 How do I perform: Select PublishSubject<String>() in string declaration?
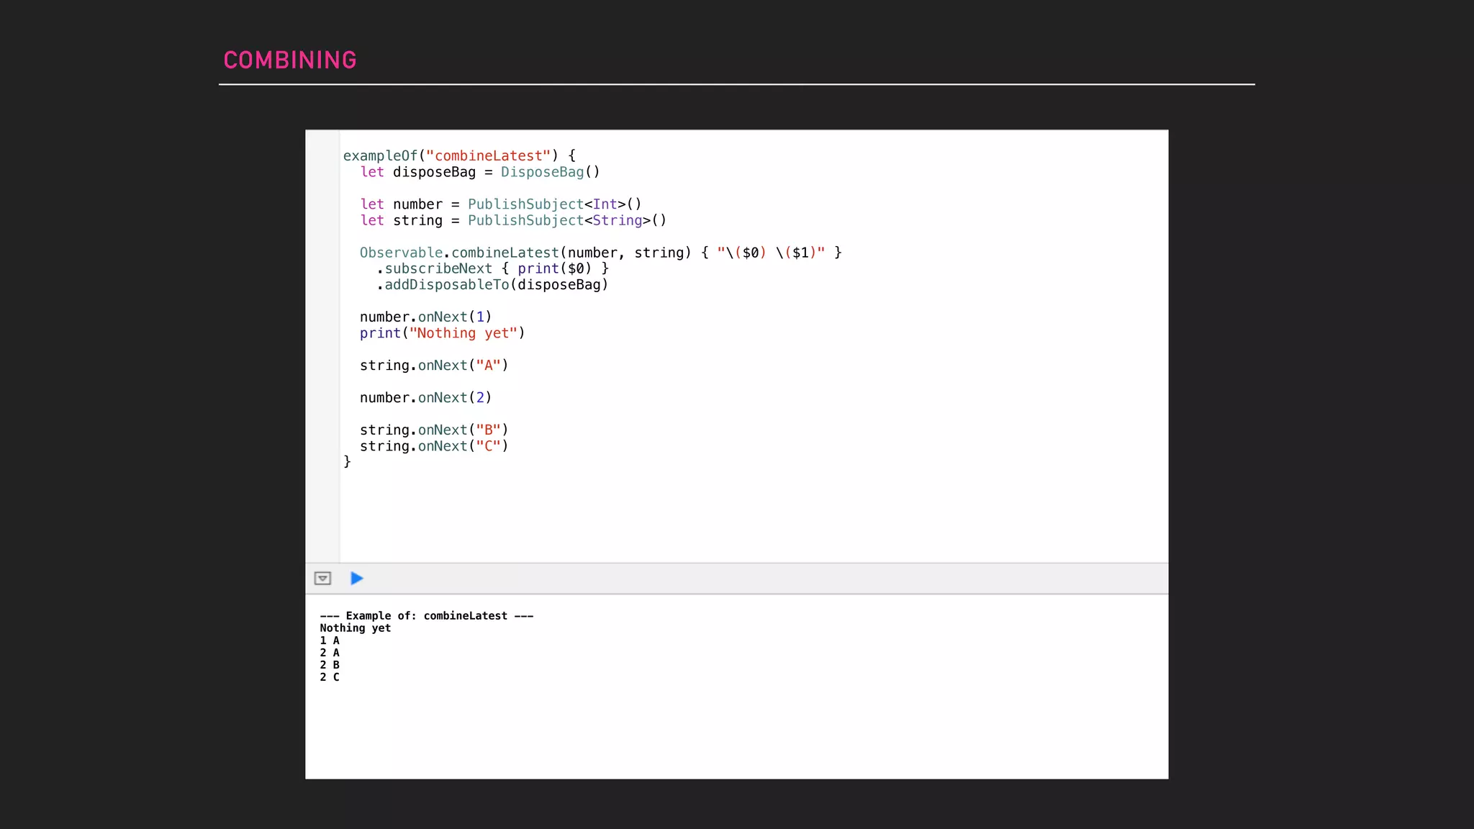point(566,220)
